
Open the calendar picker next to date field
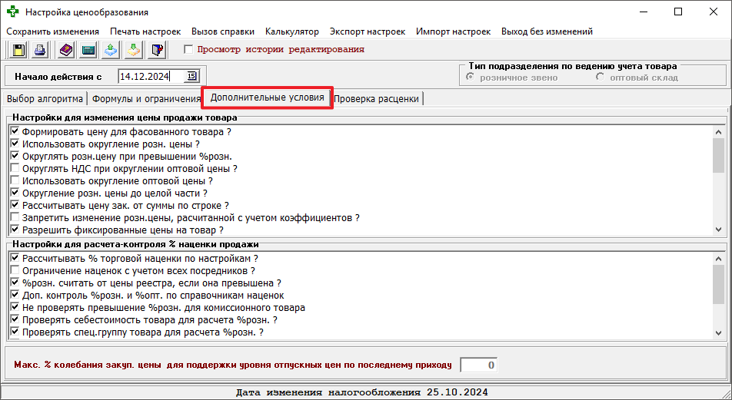[191, 77]
